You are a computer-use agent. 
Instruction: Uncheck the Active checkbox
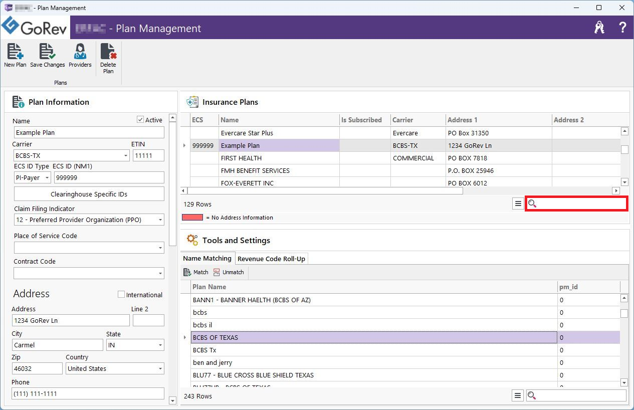140,120
